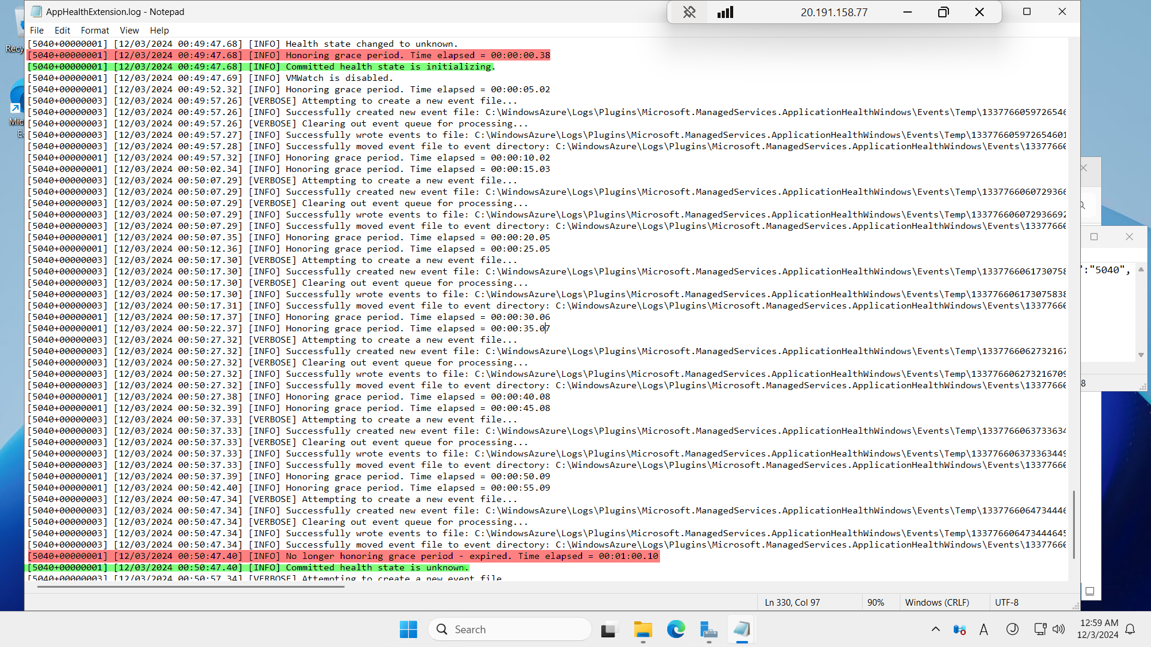Click the vertical scrollbar thumb in Notepad
Screen dimensions: 1151x647
point(1073,524)
